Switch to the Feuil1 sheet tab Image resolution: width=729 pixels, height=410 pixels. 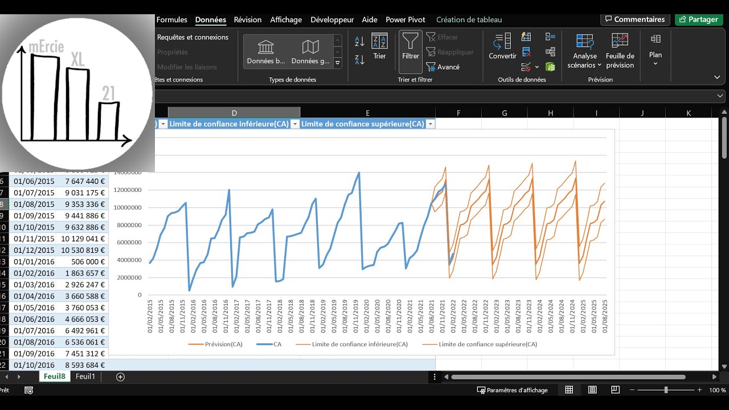point(85,376)
